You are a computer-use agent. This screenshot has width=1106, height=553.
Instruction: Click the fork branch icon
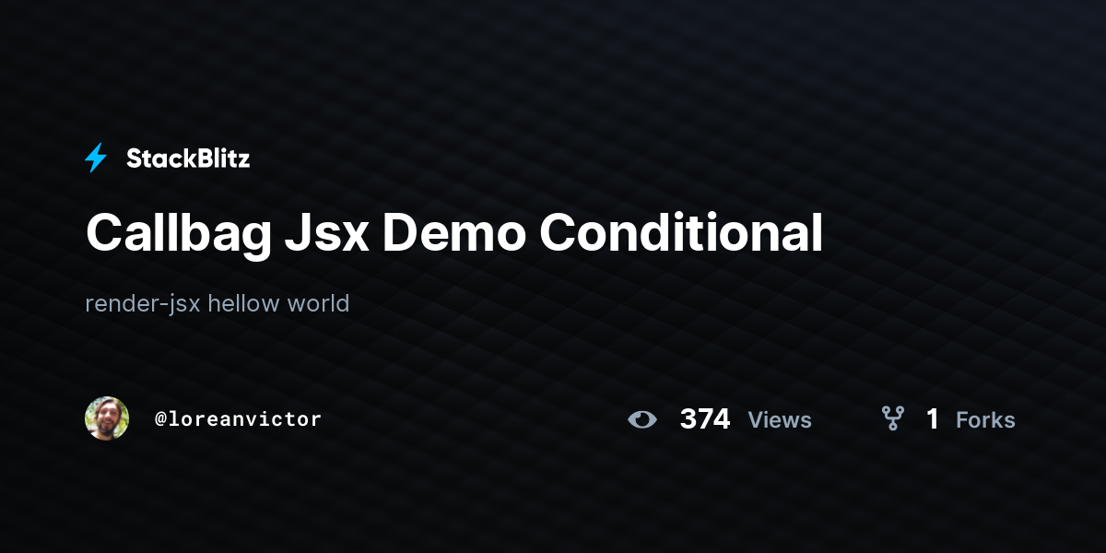coord(892,419)
